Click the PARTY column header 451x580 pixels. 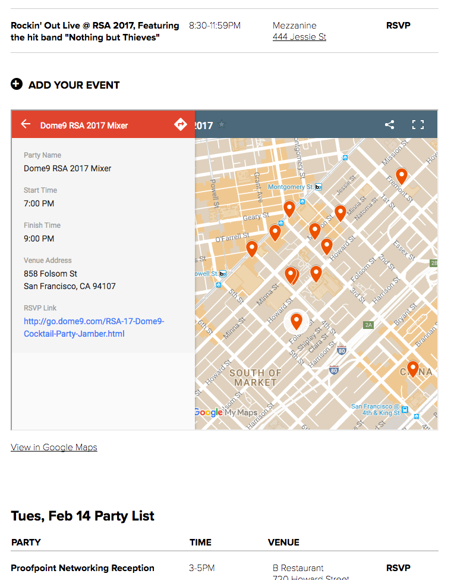(x=26, y=543)
